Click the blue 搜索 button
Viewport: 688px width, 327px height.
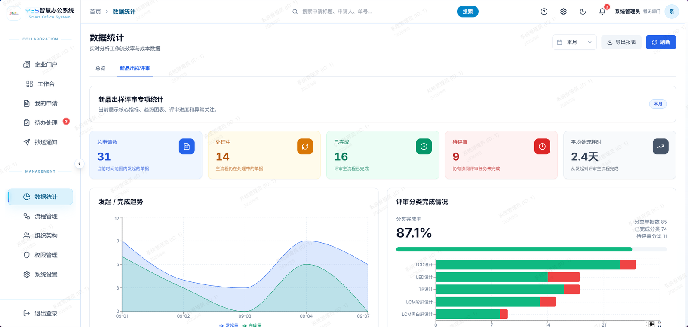pyautogui.click(x=467, y=12)
